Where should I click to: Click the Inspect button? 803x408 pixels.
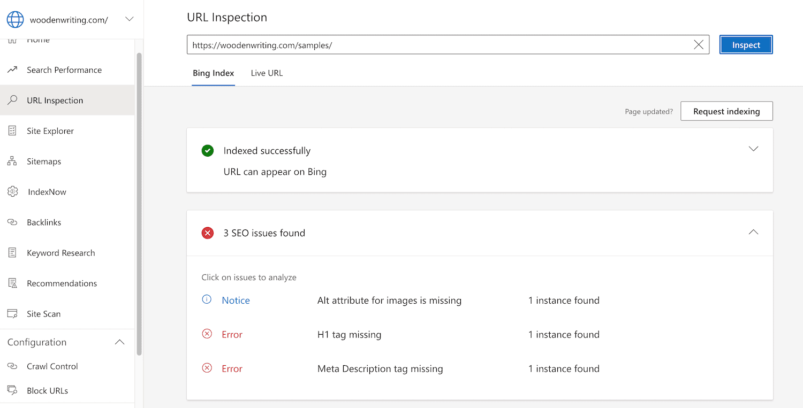tap(746, 44)
